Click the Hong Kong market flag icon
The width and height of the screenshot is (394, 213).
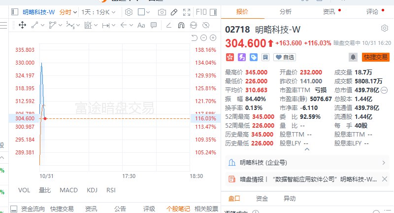tap(230, 57)
